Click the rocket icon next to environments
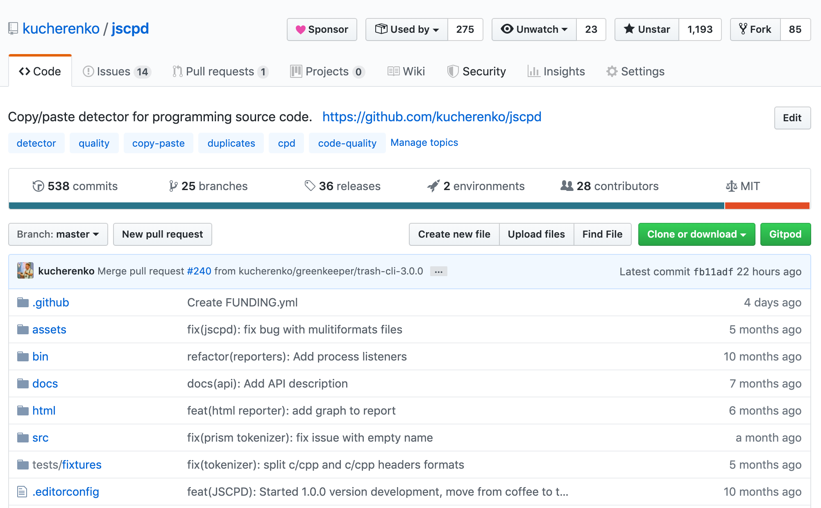Image resolution: width=821 pixels, height=508 pixels. point(433,186)
